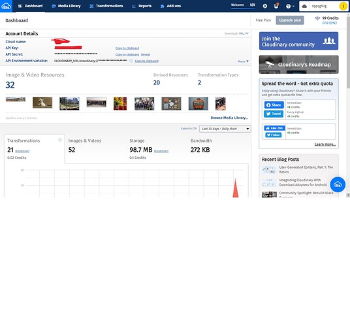Screen dimensions: 350x327
Task: Copy API Key to clipboard
Action: pyautogui.click(x=127, y=48)
